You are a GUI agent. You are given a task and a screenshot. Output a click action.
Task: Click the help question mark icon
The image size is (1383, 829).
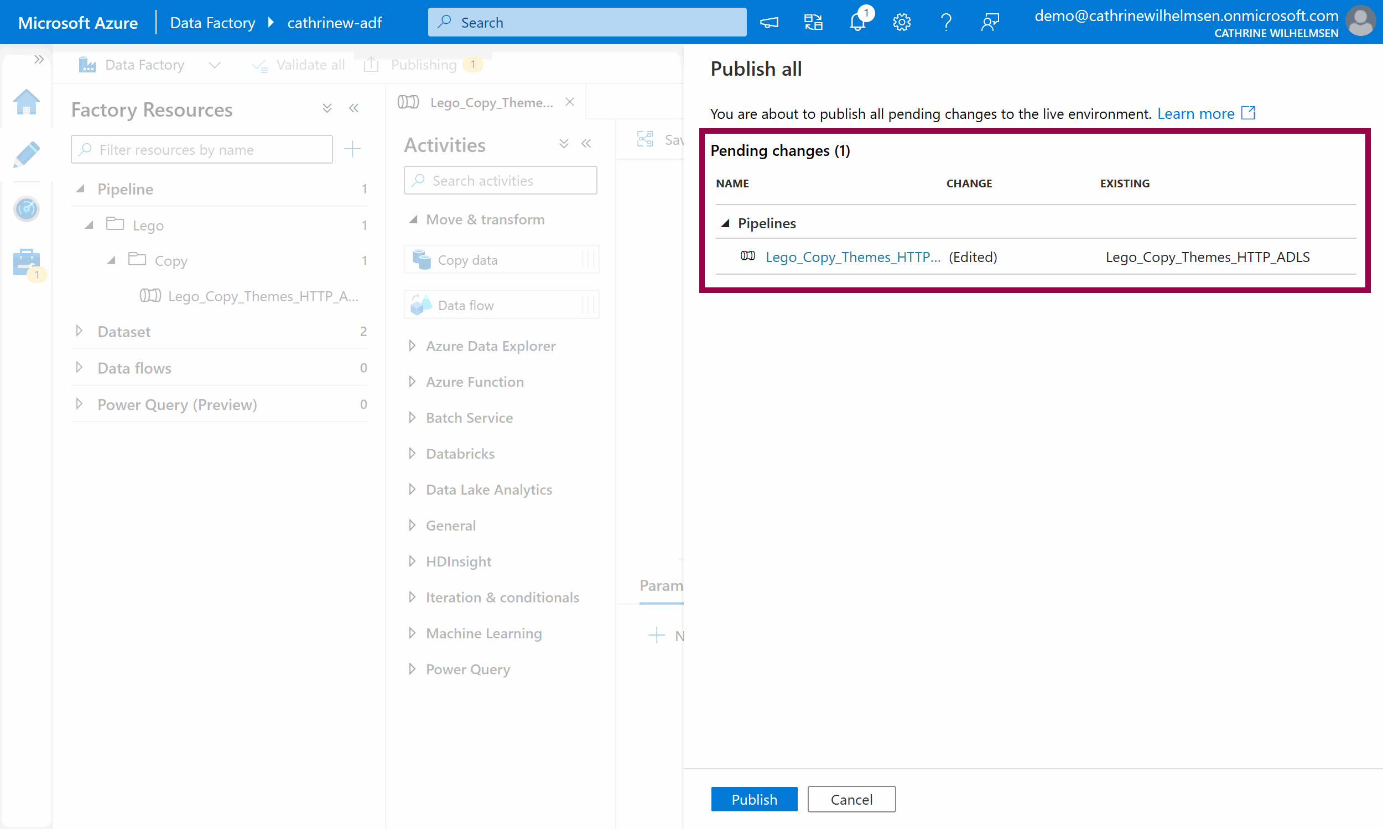[946, 22]
